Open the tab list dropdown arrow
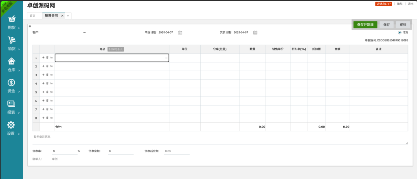Viewport: 417px width, 179px height. coord(68,16)
